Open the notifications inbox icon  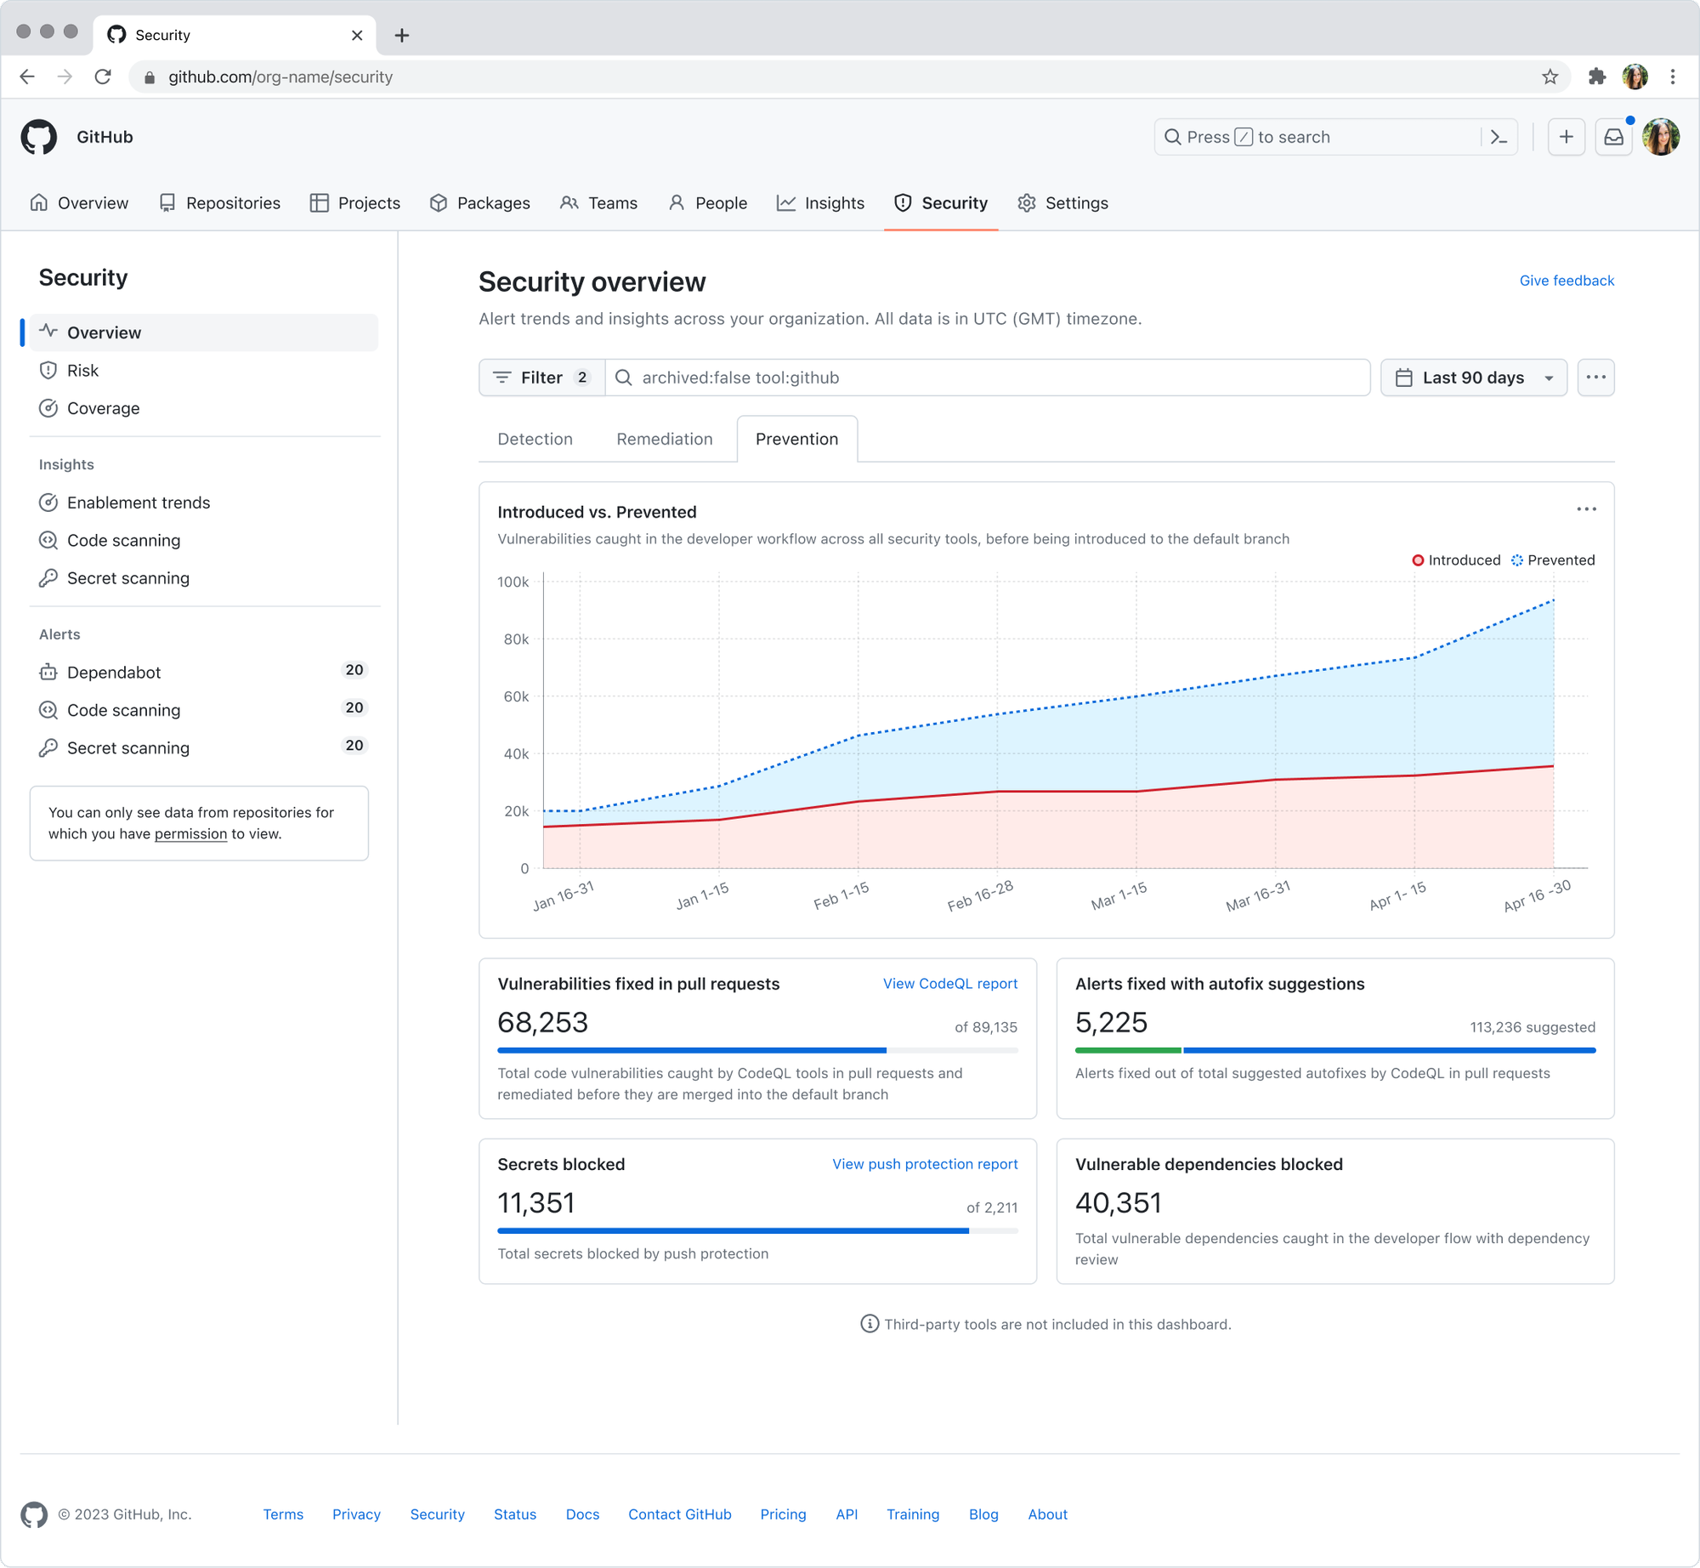tap(1613, 137)
